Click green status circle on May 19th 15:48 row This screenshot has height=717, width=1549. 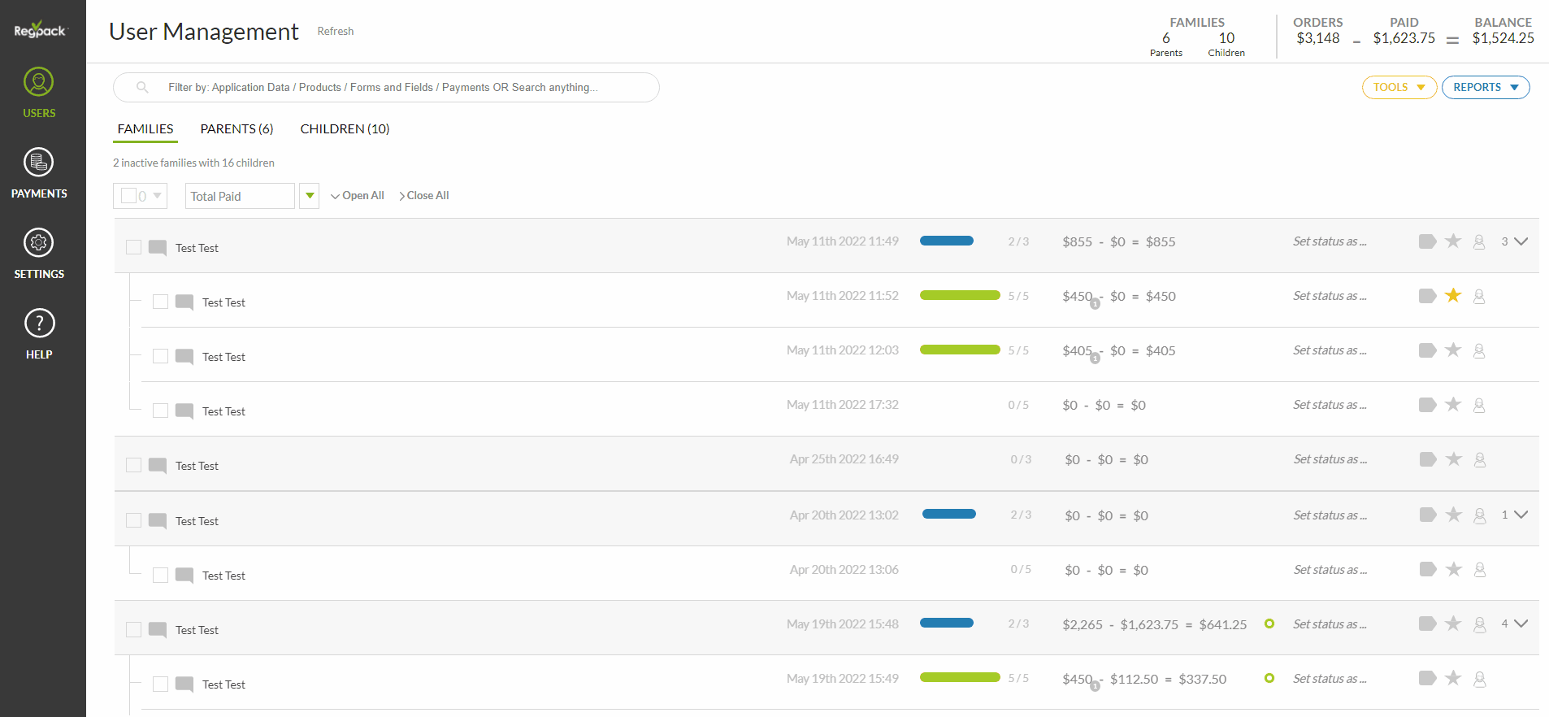[x=1269, y=624]
